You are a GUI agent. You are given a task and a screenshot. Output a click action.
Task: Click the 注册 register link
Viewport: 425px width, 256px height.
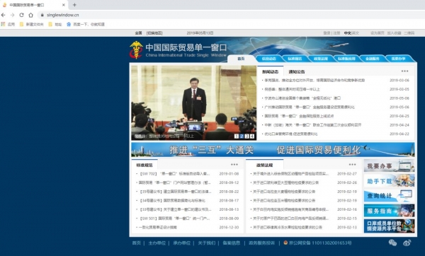pos(336,33)
